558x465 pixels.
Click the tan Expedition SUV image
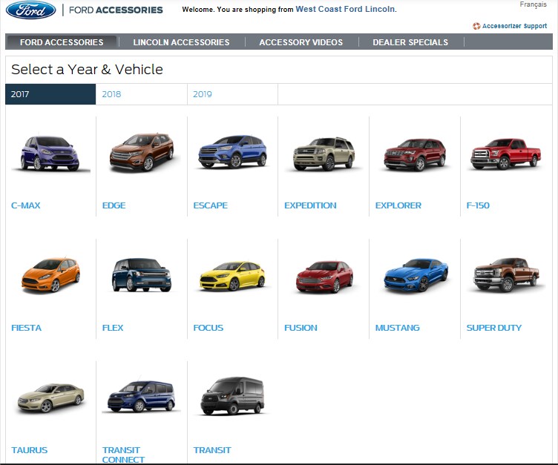point(324,154)
